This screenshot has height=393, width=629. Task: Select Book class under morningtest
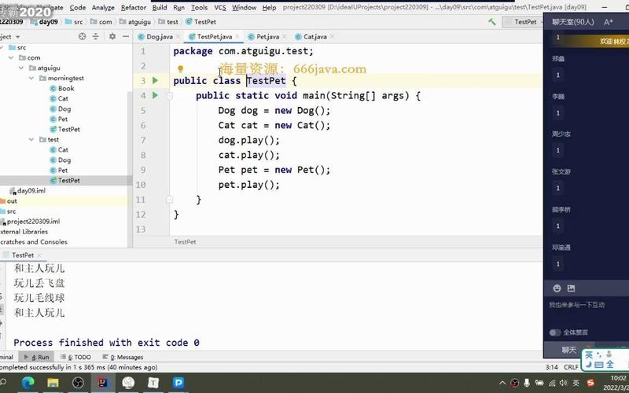coord(66,89)
